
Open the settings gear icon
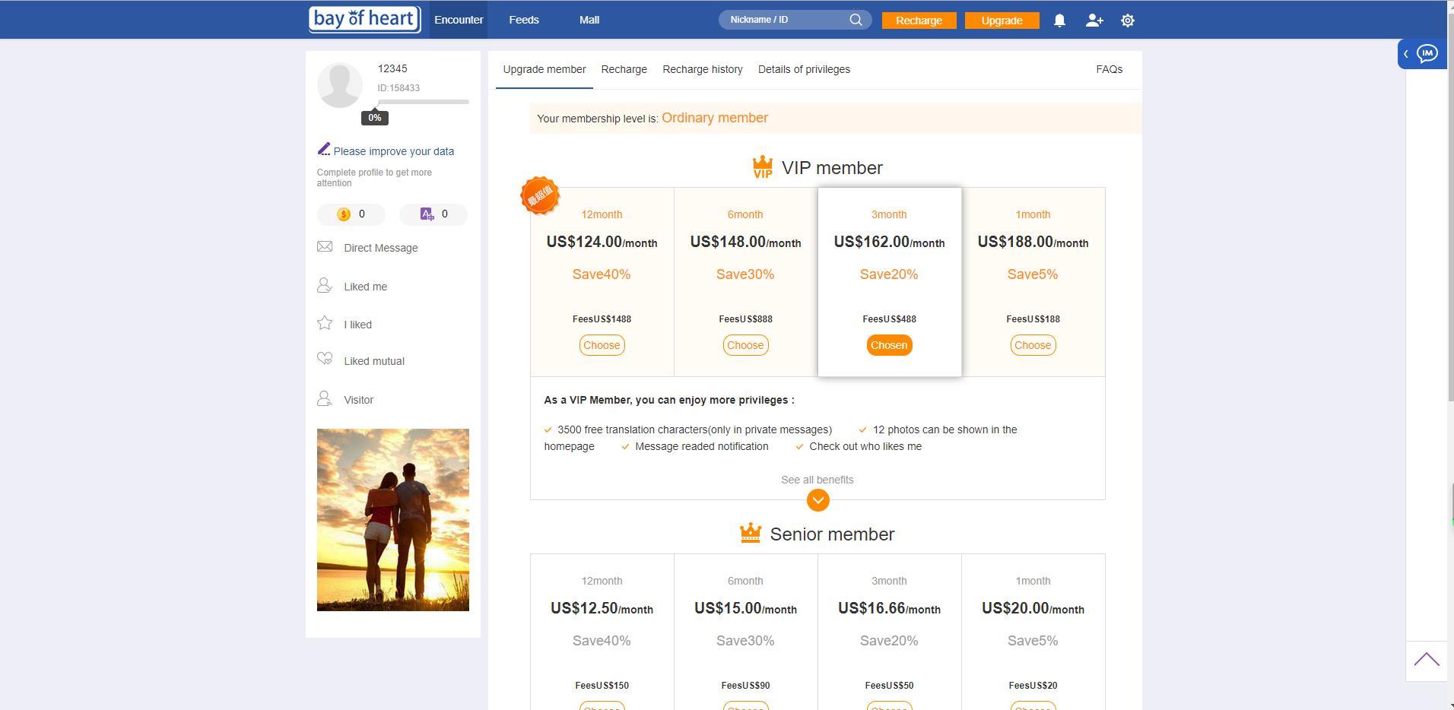click(1128, 21)
